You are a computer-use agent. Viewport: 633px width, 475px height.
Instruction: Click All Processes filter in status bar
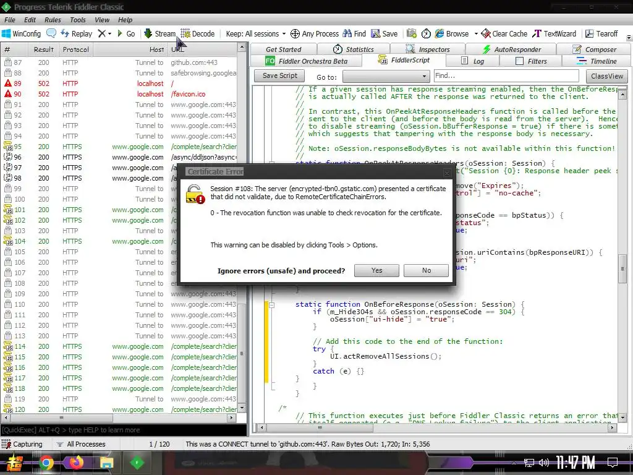pyautogui.click(x=81, y=444)
